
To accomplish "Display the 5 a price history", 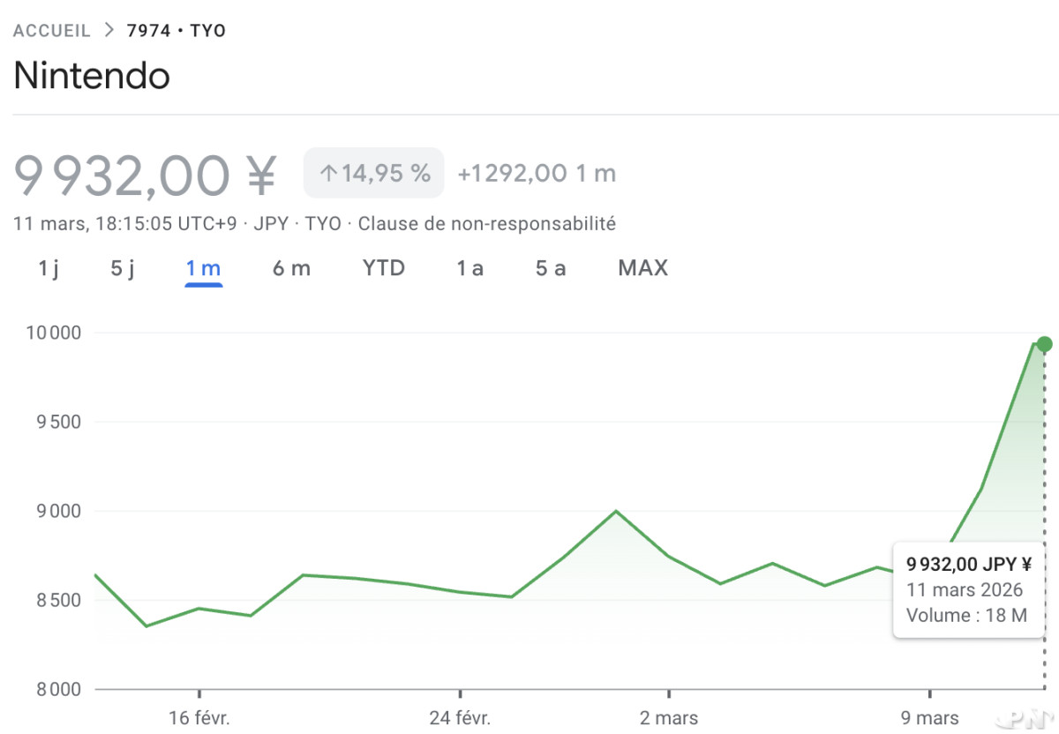I will pos(551,268).
